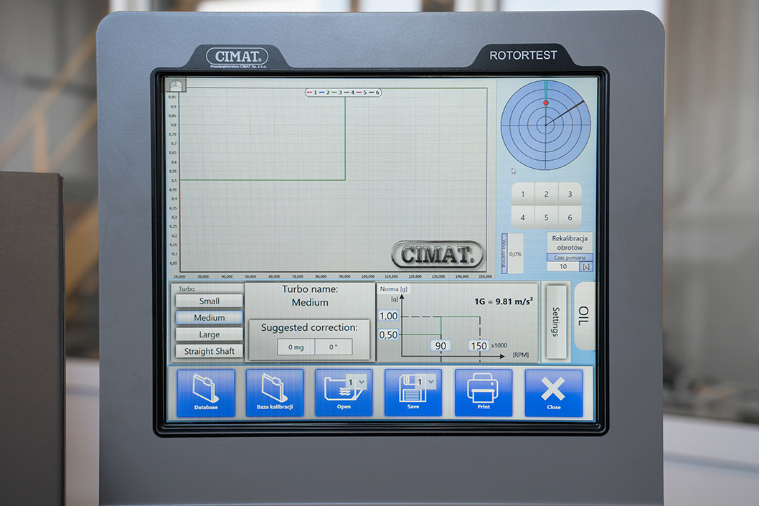Switch to the OIL tab
The height and width of the screenshot is (506, 759).
(x=585, y=316)
